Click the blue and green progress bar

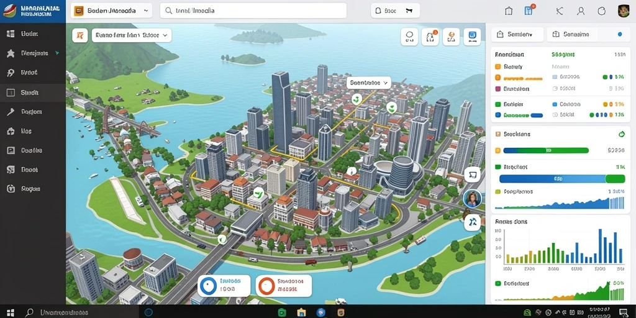click(x=562, y=179)
